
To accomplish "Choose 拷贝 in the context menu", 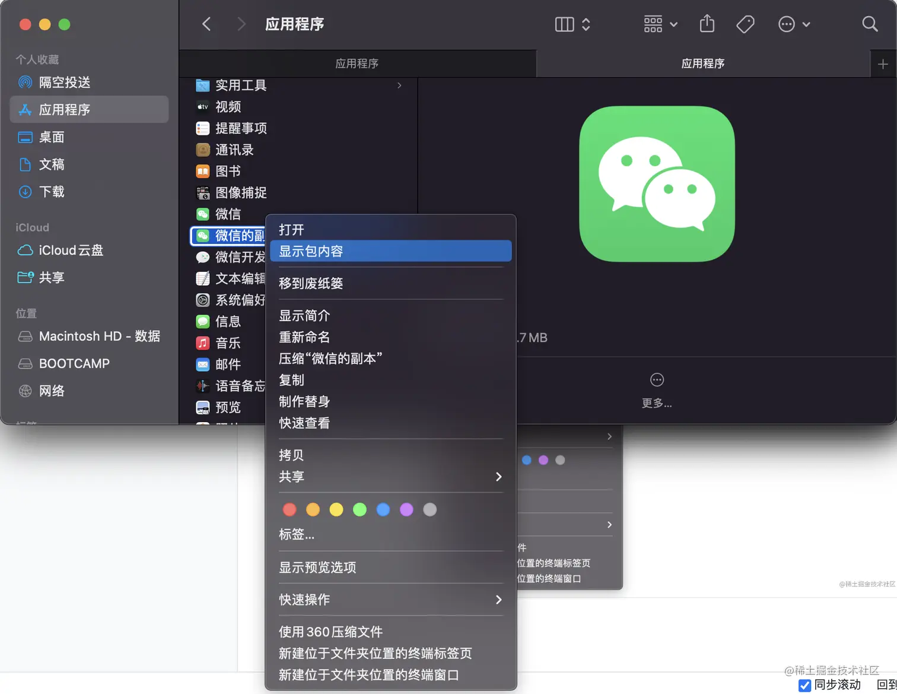I will pyautogui.click(x=390, y=455).
